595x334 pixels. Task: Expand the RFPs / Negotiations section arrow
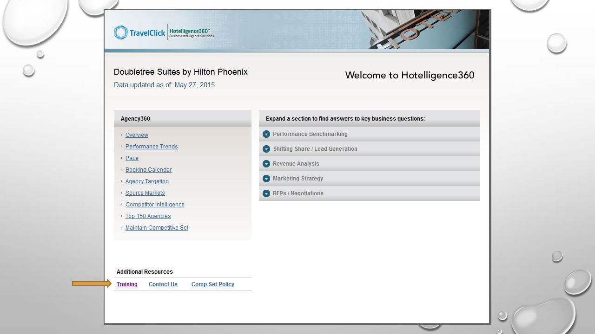266,193
